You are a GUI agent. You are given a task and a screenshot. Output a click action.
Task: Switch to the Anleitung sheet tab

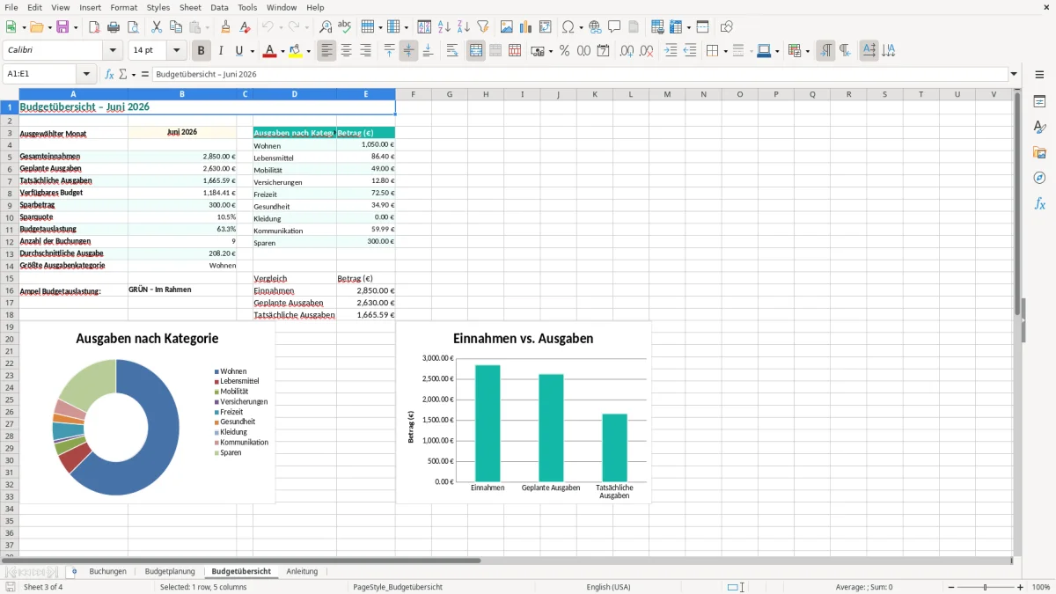point(302,572)
